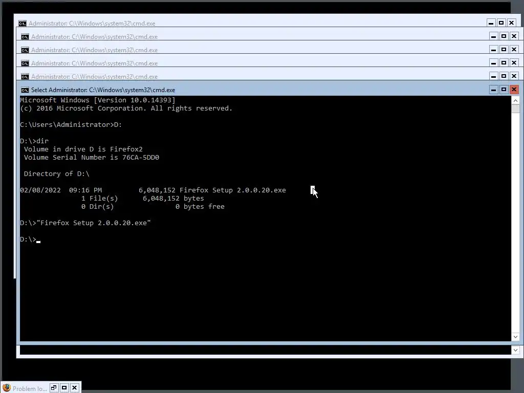The width and height of the screenshot is (524, 393).
Task: Click scroll-down arrow in active cmd window
Action: pos(515,337)
